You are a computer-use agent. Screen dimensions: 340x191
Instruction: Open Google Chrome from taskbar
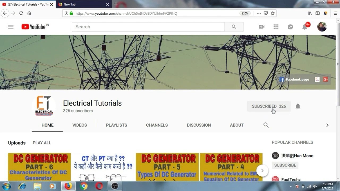point(84,186)
